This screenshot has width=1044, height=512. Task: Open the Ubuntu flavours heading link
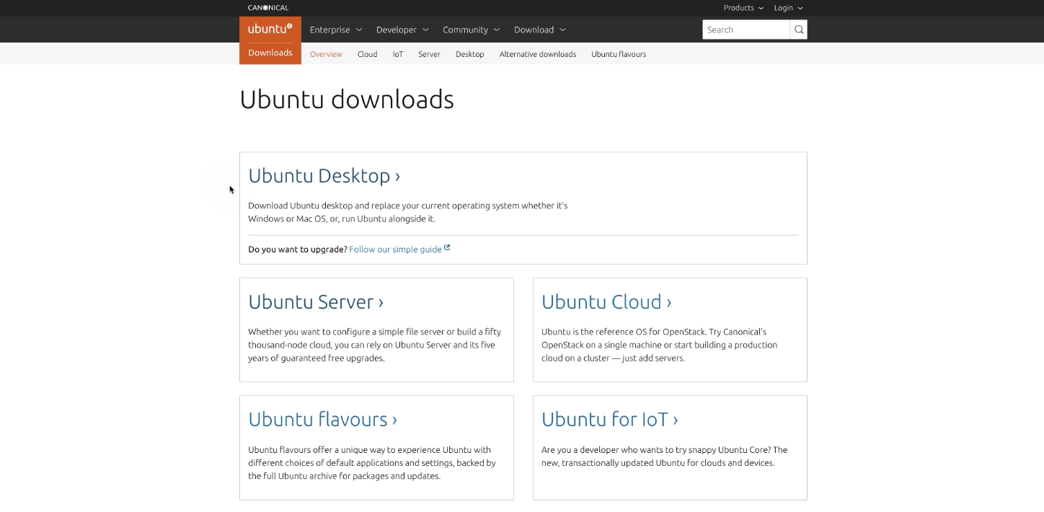point(322,419)
